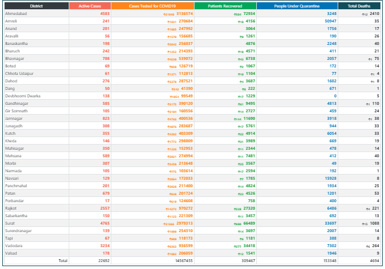Select Cases Tested for COVID19 header

pos(152,5)
